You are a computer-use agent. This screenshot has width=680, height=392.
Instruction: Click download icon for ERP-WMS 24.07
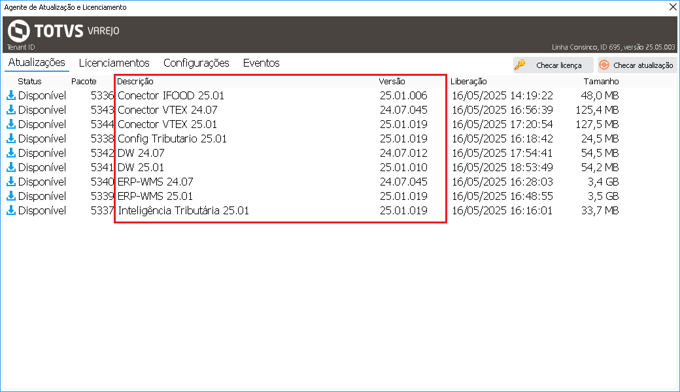11,181
